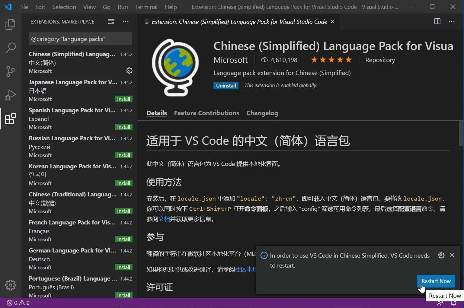Switch to Feature Contributions tab
This screenshot has width=464, height=308.
click(x=206, y=113)
